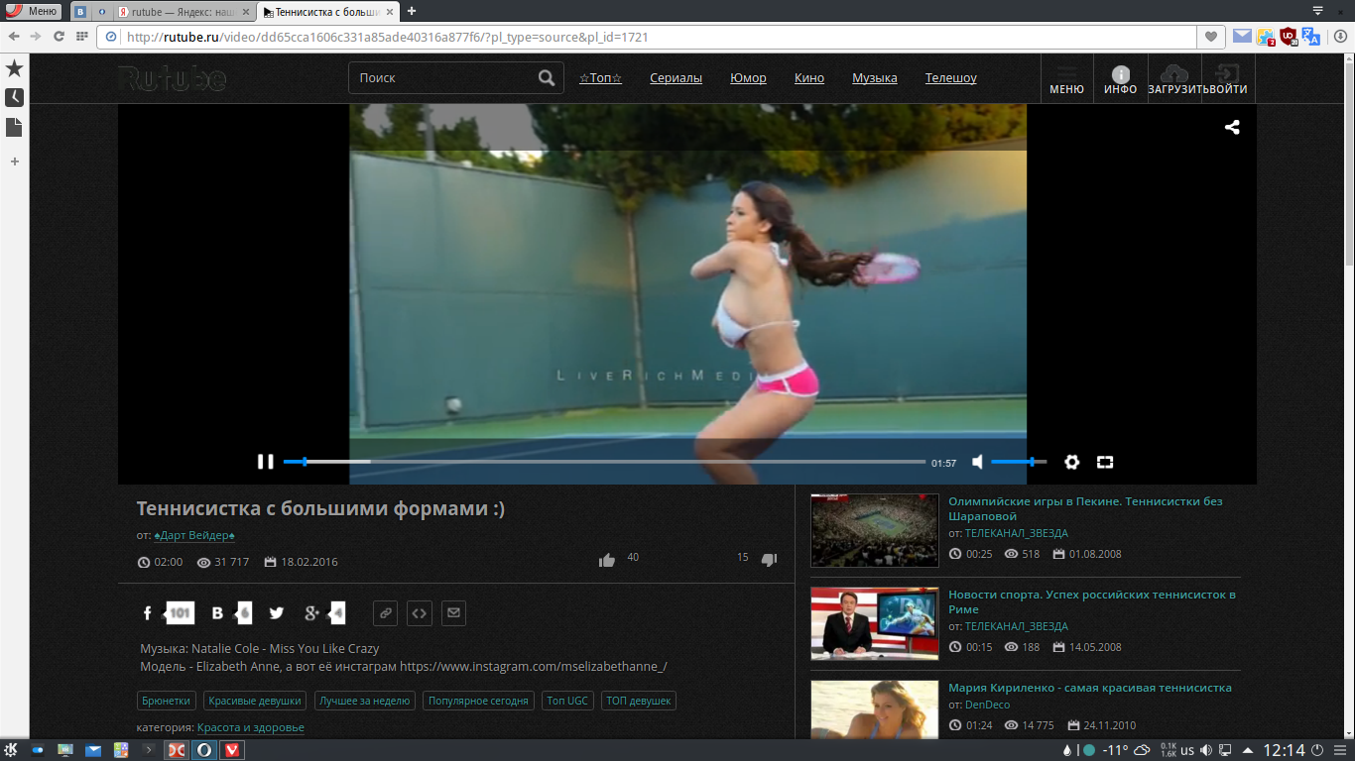Like the video with thumbs up
Image resolution: width=1355 pixels, height=761 pixels.
tap(607, 560)
